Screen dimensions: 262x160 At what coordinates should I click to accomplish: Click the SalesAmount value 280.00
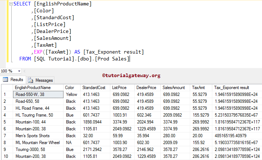pyautogui.click(x=175, y=136)
